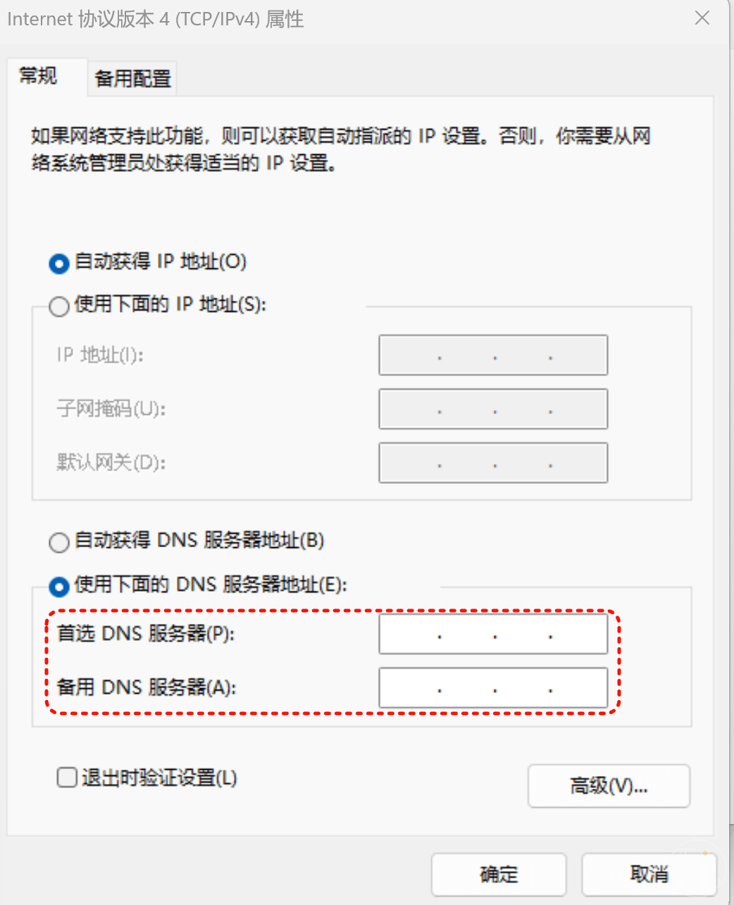Image resolution: width=734 pixels, height=905 pixels.
Task: Focus second octet of 首选 DNS 服务器
Action: (467, 634)
